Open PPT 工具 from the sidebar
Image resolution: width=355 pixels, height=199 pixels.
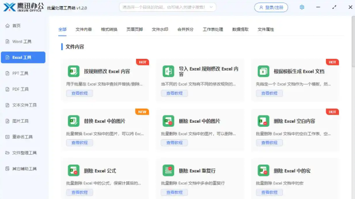(23, 73)
